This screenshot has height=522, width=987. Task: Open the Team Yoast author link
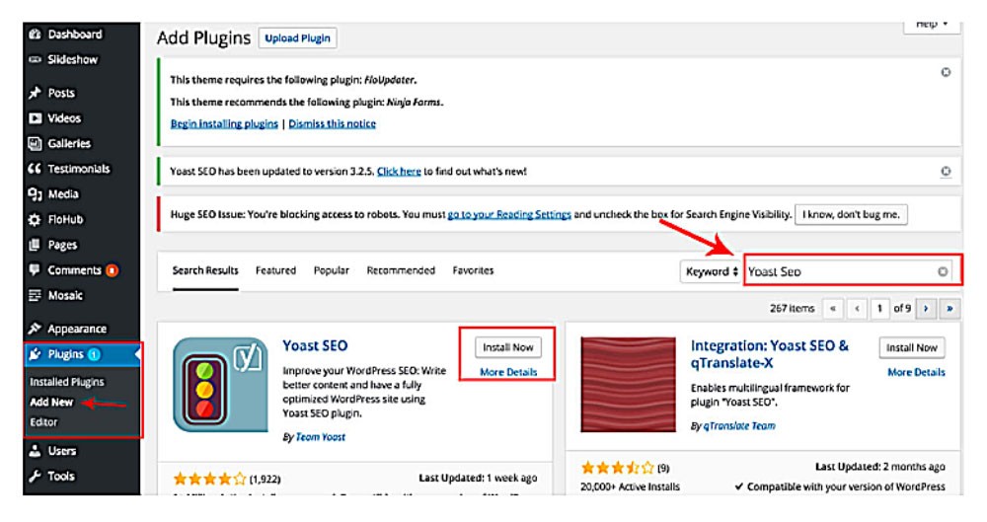[321, 437]
